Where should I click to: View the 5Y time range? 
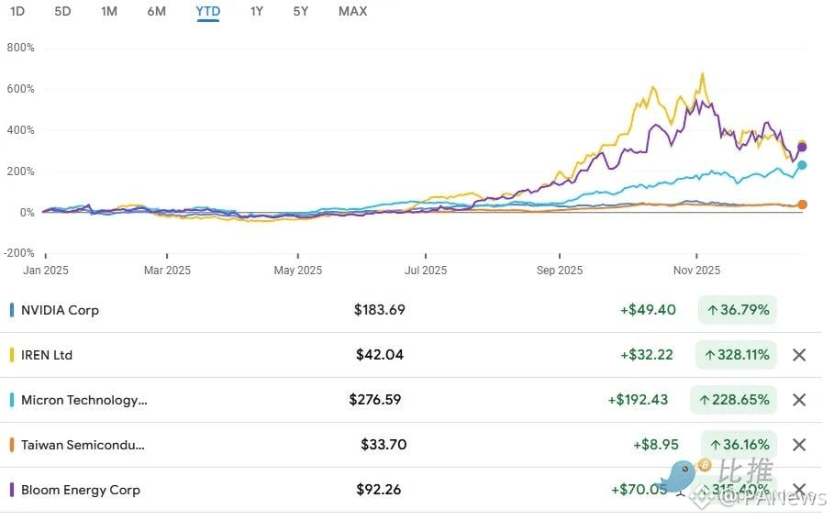[x=301, y=11]
